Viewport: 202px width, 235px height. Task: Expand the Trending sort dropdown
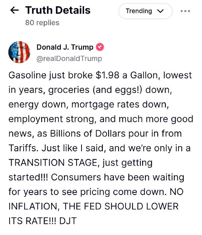tap(145, 11)
